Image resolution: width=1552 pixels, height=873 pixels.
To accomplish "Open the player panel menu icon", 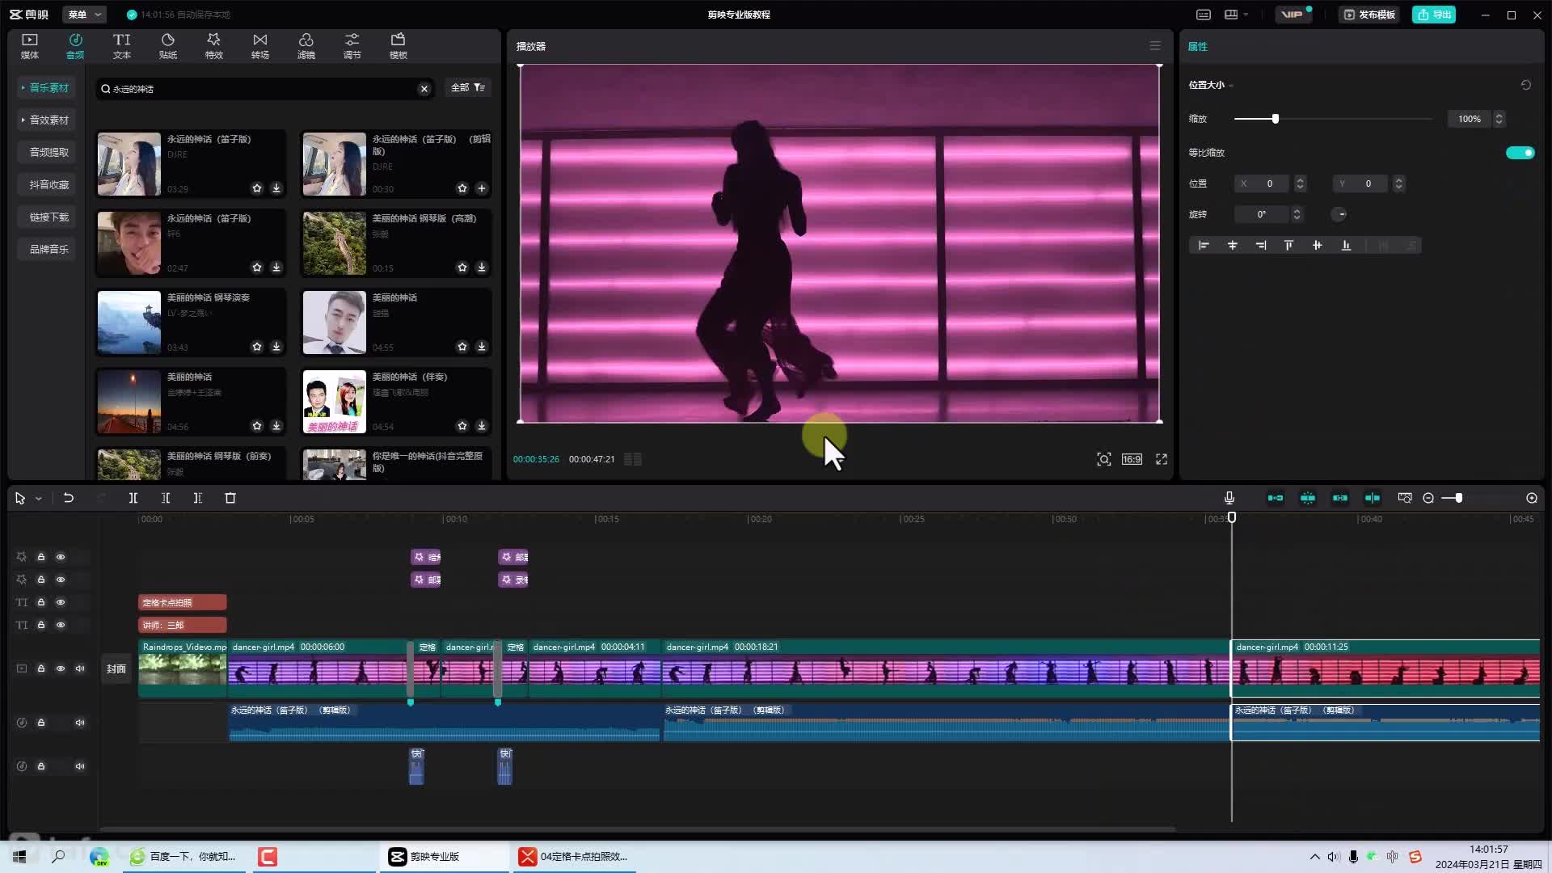I will click(x=1155, y=46).
